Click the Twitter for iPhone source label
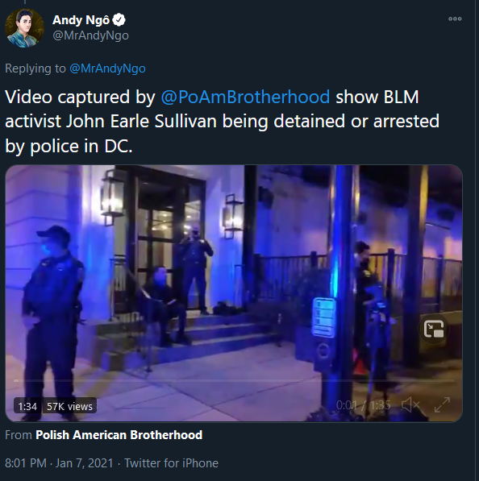Viewport: 479px width, 481px height. click(171, 463)
